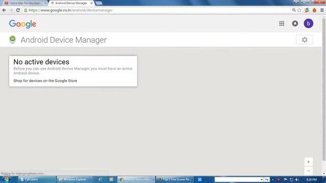Open the Internet Explorer taskbar icon
The image size is (326, 183).
point(100,179)
